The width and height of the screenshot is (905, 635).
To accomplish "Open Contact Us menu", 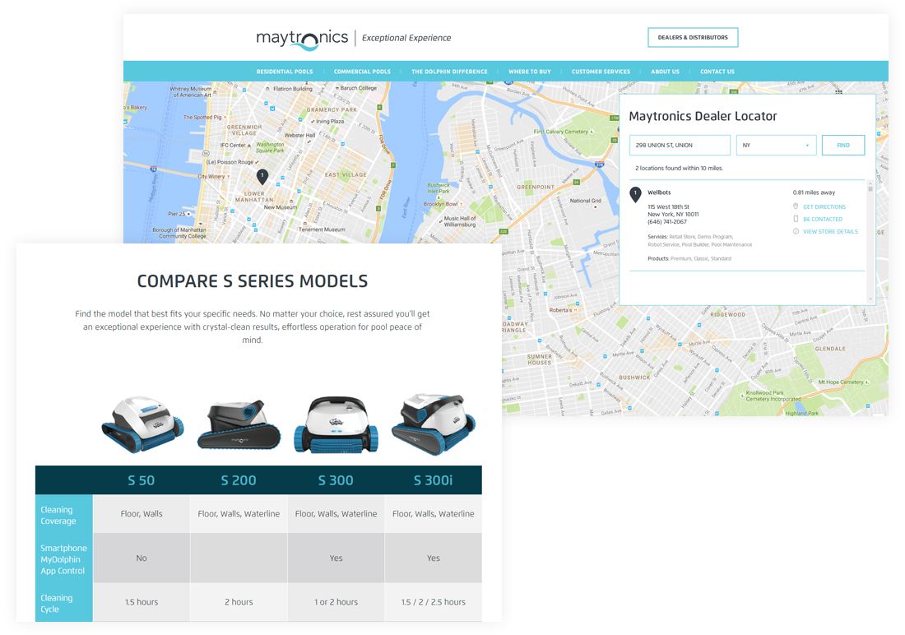I will [x=717, y=72].
